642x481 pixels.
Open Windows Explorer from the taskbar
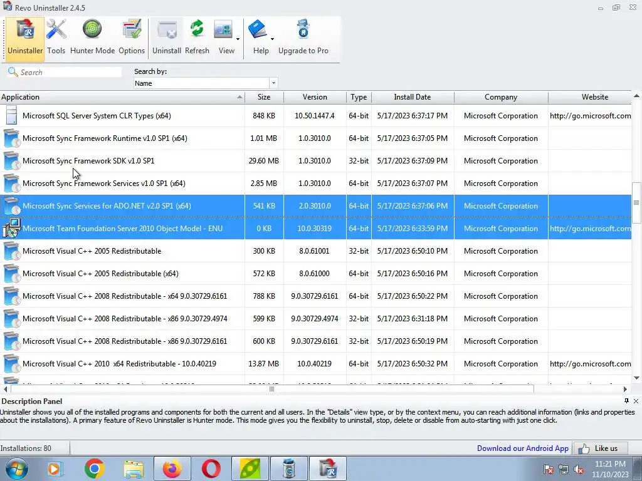(x=134, y=468)
